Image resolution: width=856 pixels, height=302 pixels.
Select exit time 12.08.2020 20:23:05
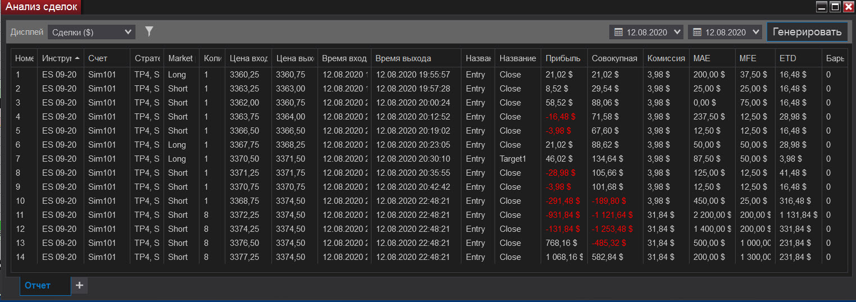pos(413,145)
